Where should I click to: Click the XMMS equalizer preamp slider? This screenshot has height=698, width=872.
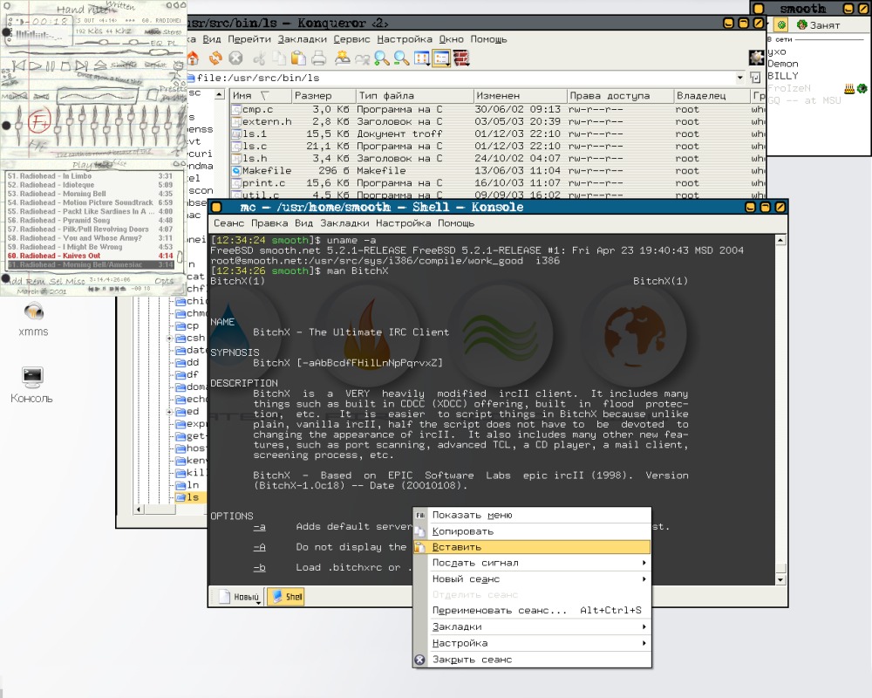point(19,124)
